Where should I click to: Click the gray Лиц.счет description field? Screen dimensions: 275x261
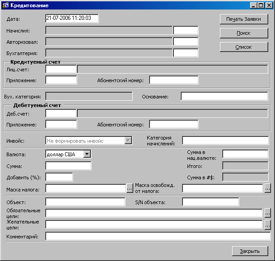(173, 69)
